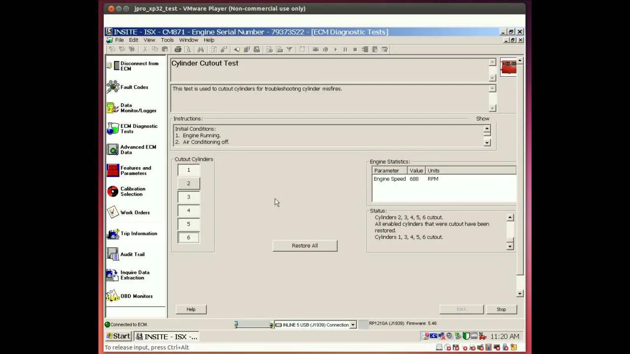Select Advanced ECM Data in the sidebar
The image size is (630, 354).
(x=138, y=149)
